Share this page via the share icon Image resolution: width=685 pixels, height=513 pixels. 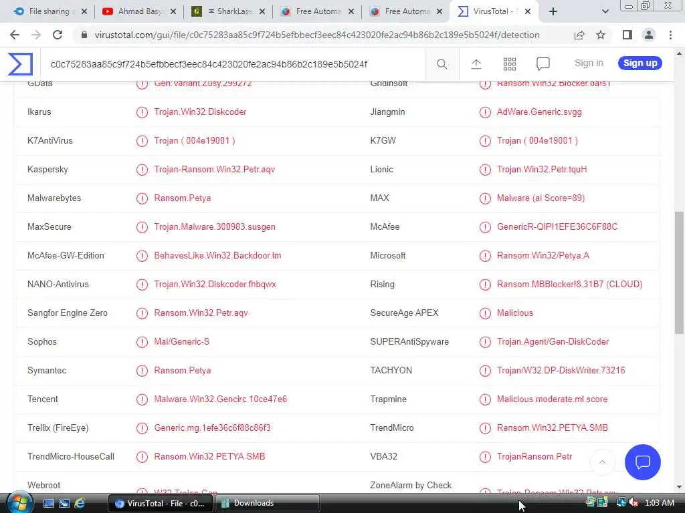[x=579, y=35]
